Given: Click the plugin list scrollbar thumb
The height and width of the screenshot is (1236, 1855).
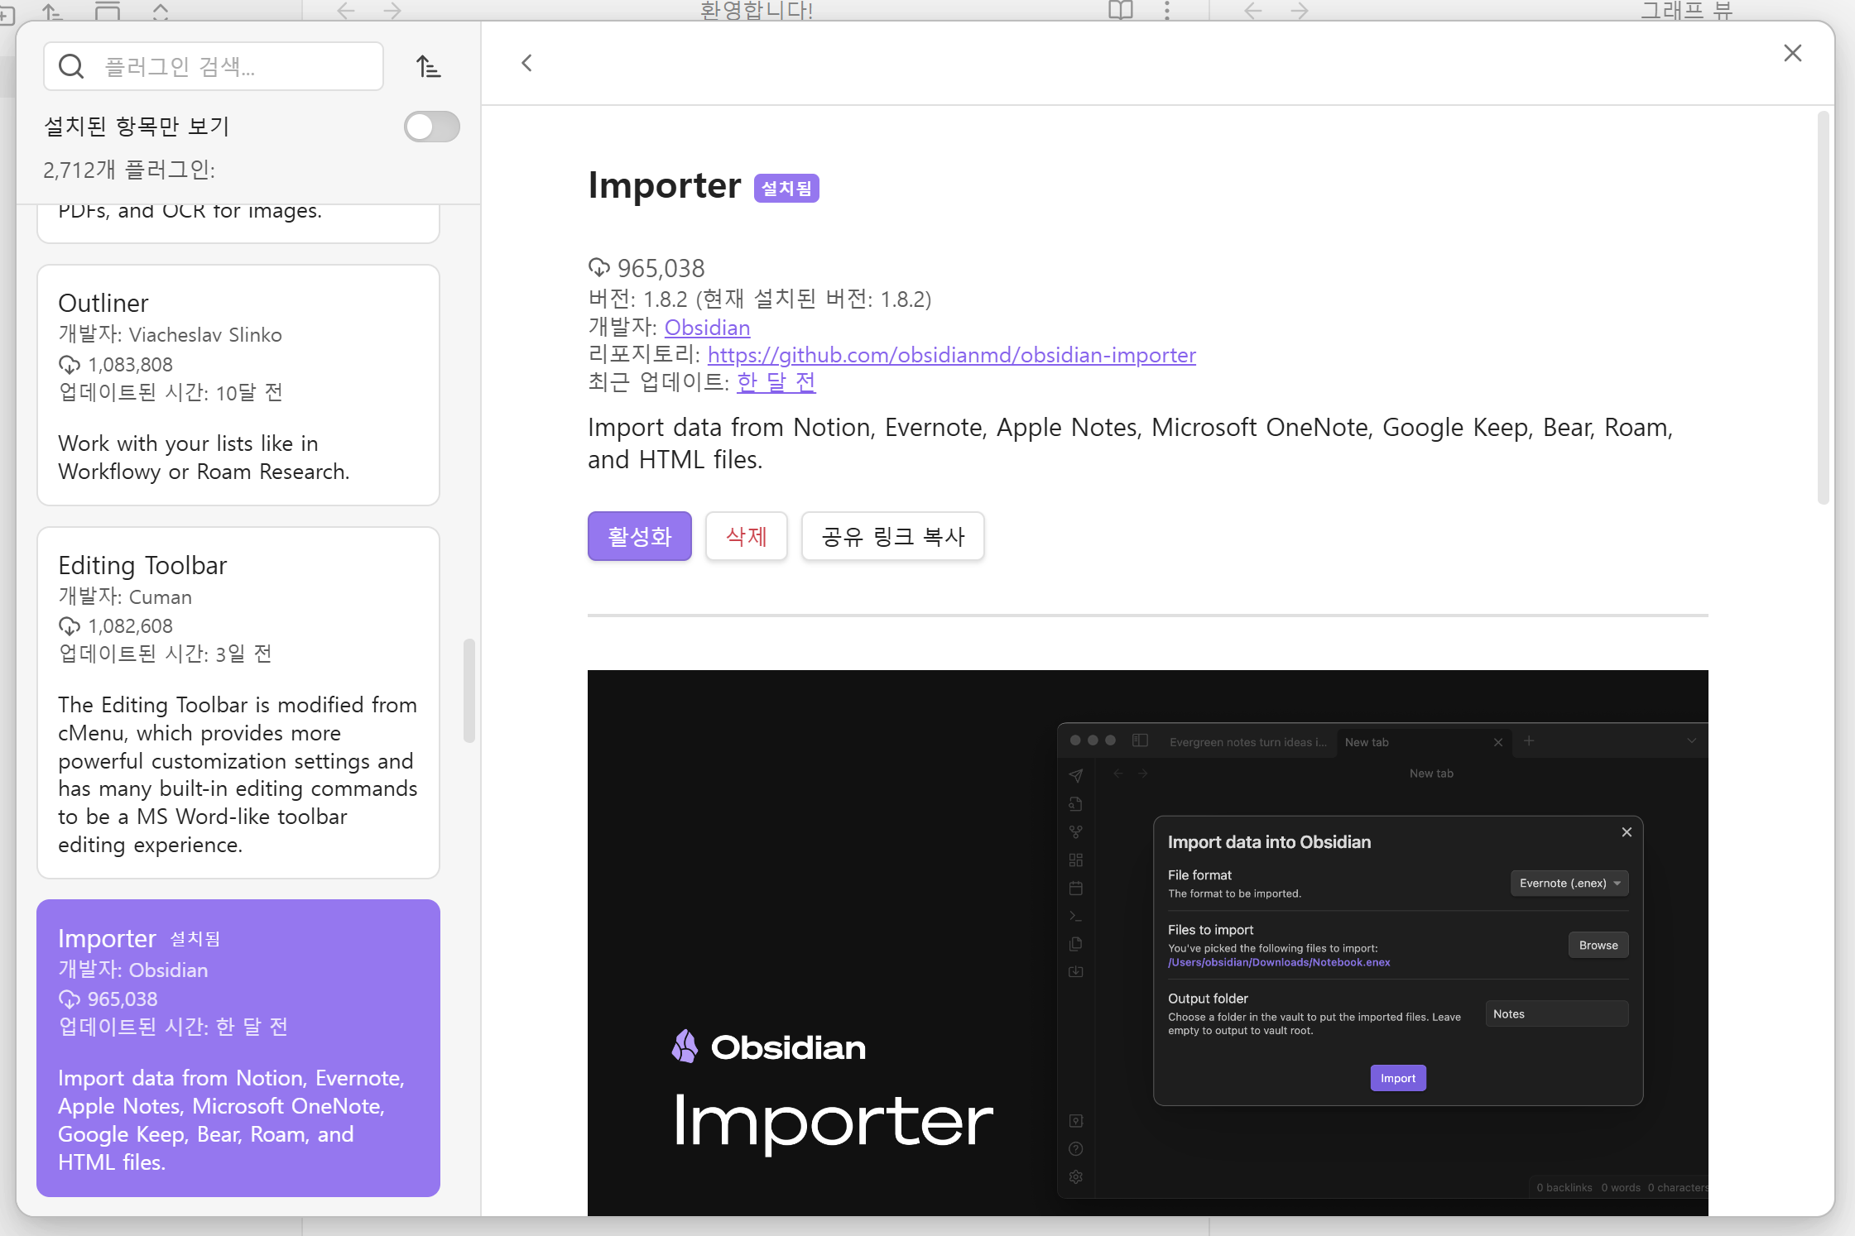Looking at the screenshot, I should pos(469,690).
